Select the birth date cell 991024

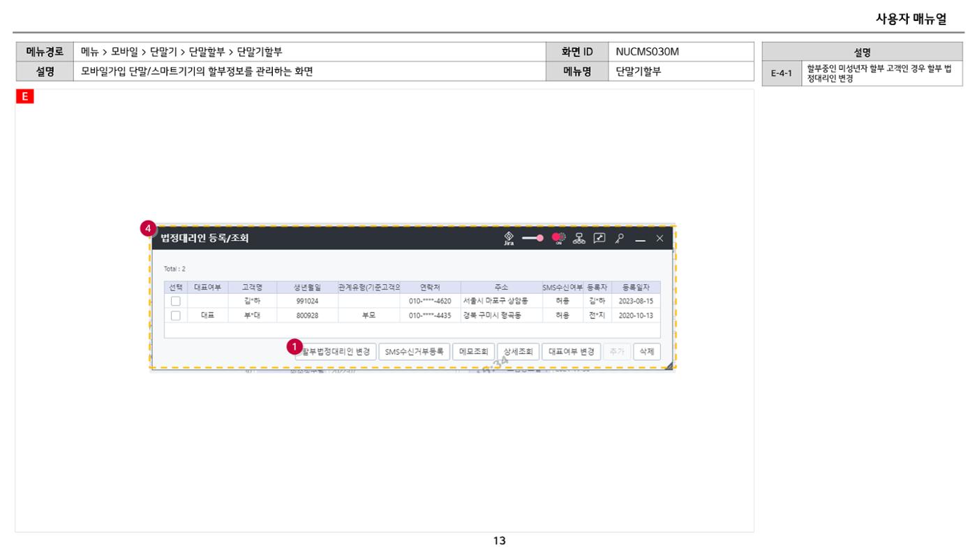click(307, 302)
